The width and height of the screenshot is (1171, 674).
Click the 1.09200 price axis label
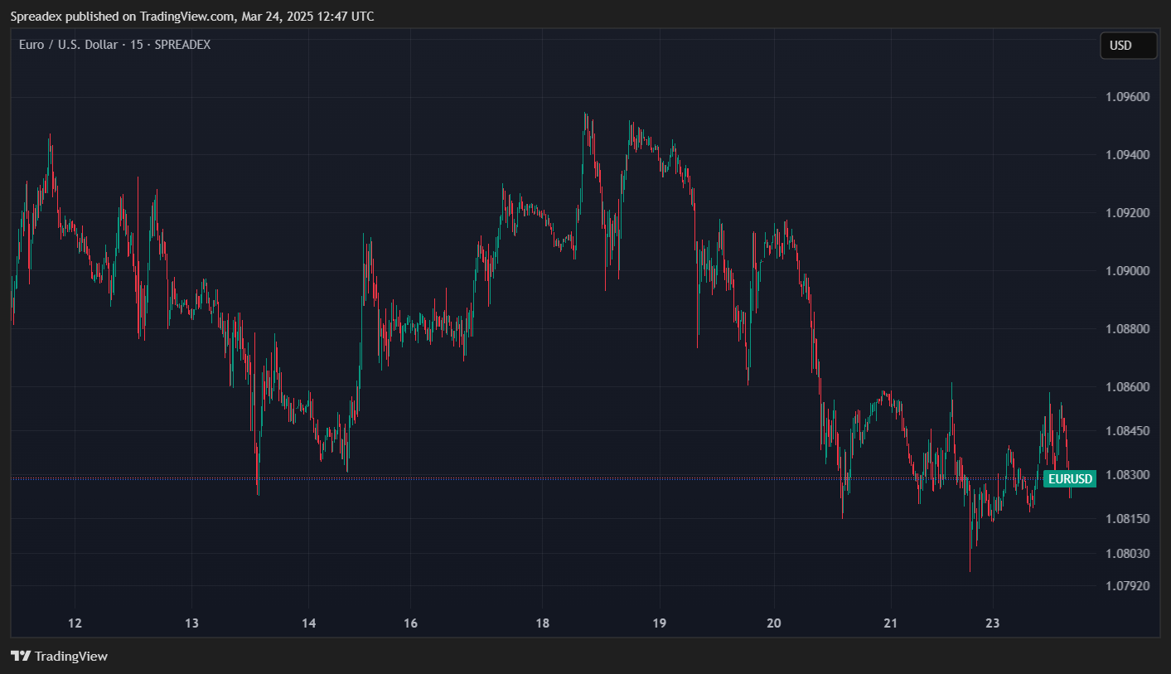pos(1128,213)
